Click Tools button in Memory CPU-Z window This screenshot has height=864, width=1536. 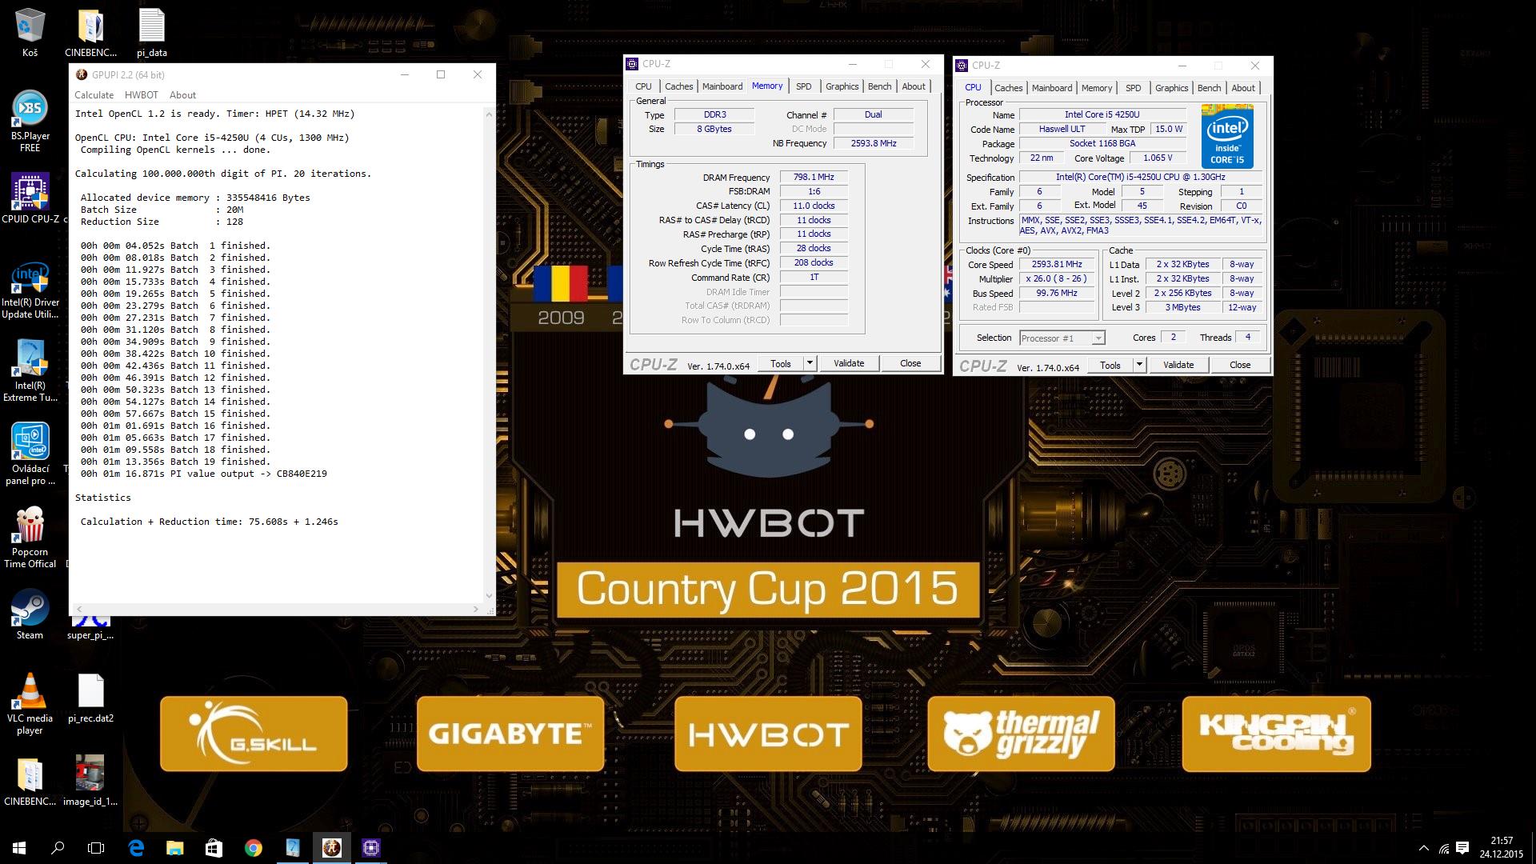pyautogui.click(x=780, y=363)
